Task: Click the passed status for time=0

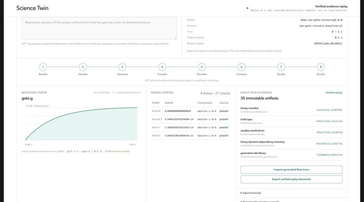Action: [x=224, y=111]
